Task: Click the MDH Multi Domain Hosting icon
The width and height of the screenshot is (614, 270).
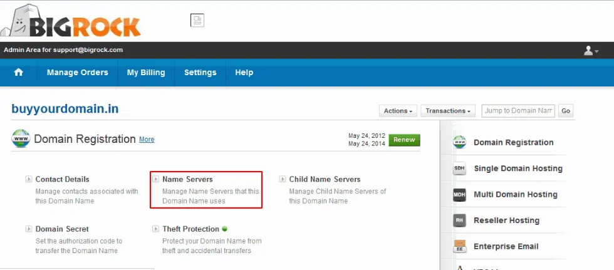Action: tap(460, 194)
